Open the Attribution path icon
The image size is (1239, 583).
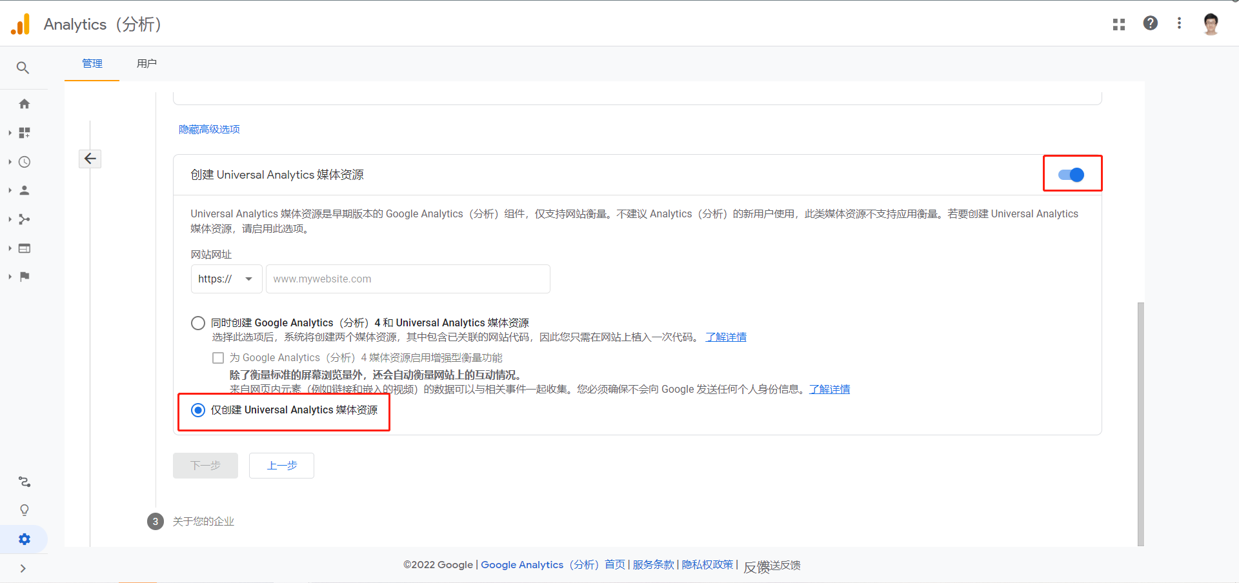[25, 482]
